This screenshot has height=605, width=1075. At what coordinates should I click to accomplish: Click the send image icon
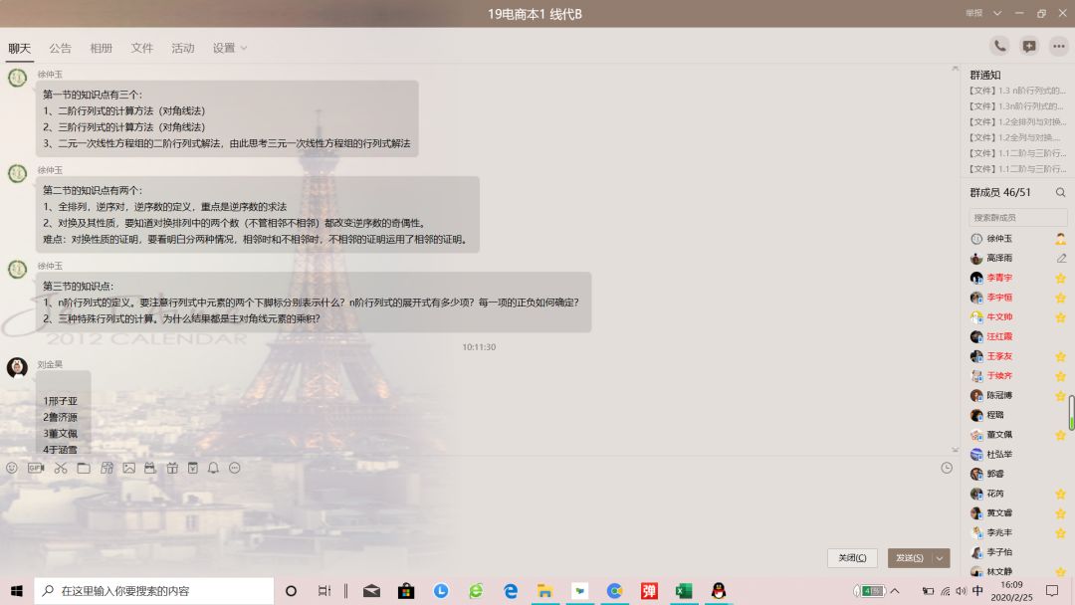(x=128, y=468)
